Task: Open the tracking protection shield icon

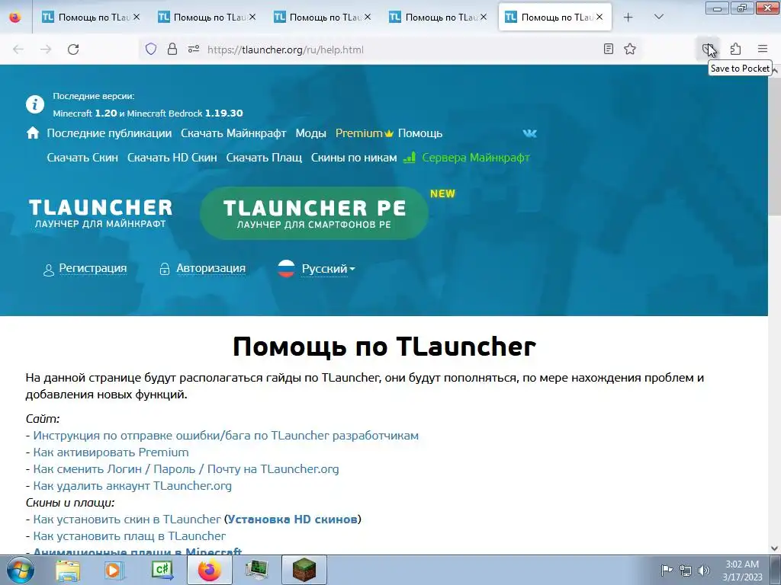Action: 151,49
